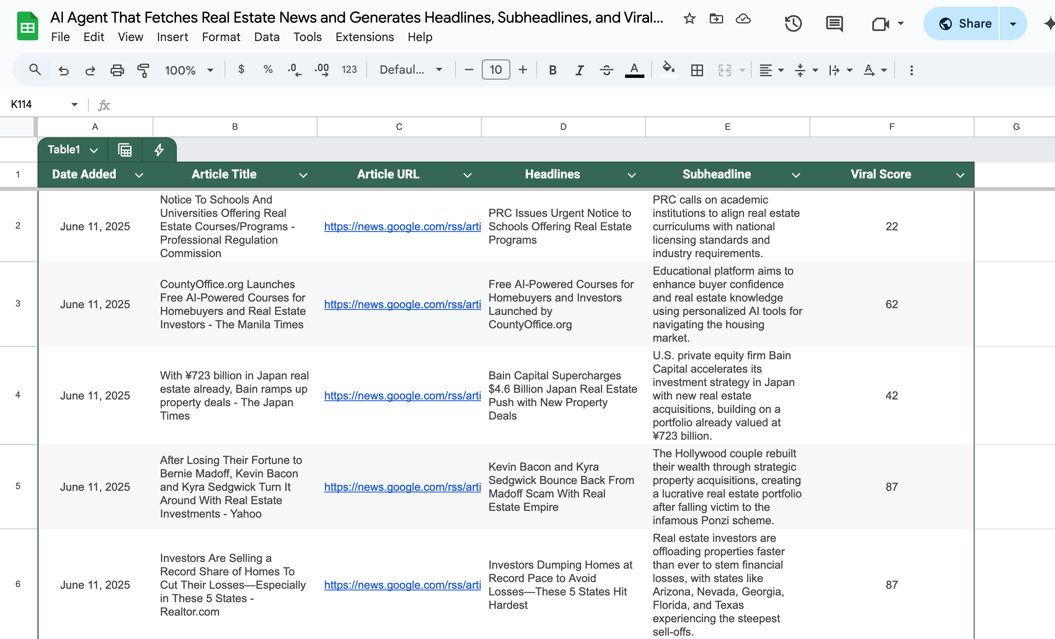The image size is (1055, 639).
Task: Click the paint format roller icon
Action: [x=143, y=70]
